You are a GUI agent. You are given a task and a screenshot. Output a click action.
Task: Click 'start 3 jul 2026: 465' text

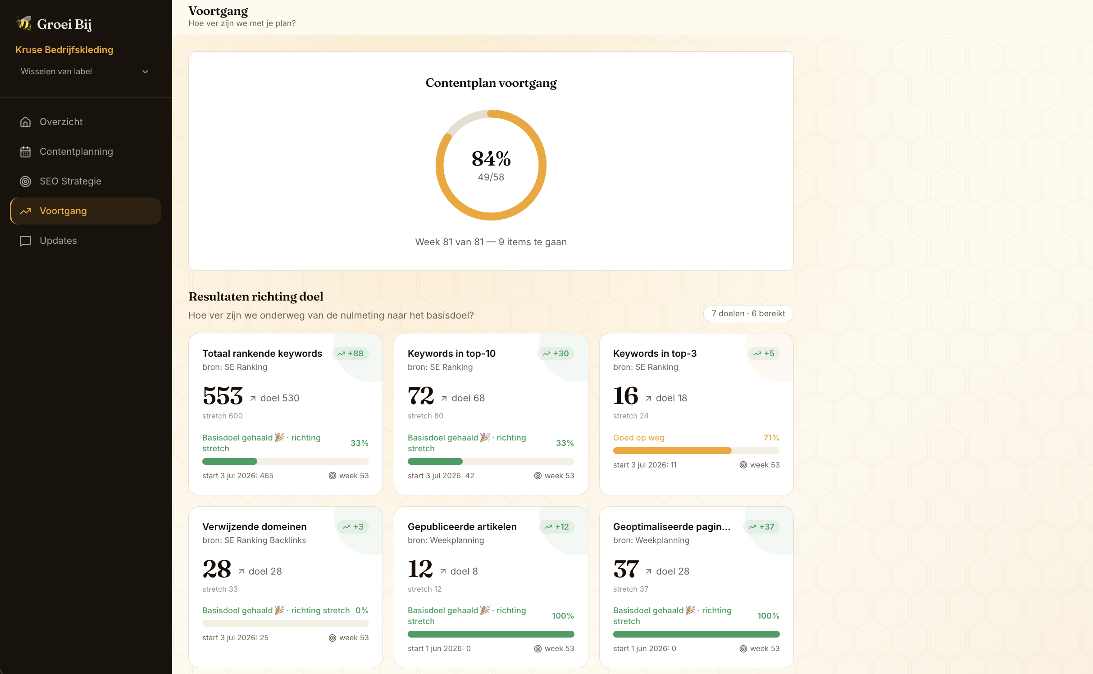238,476
